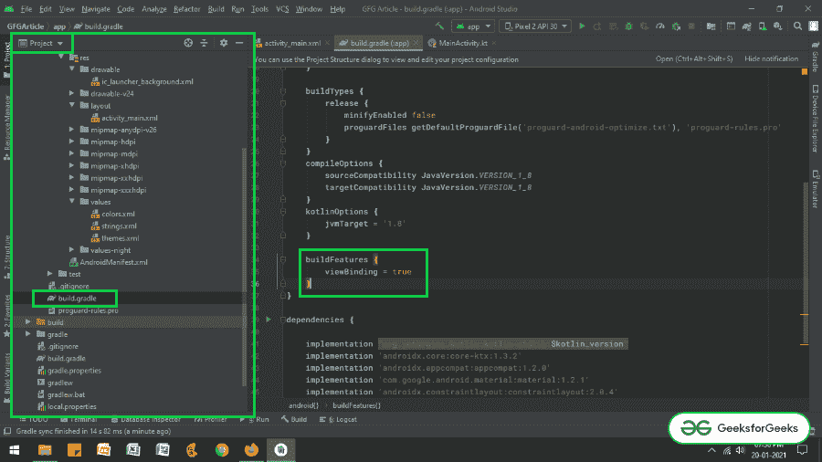Select colors.xml in the project tree
822x462 pixels.
113,214
